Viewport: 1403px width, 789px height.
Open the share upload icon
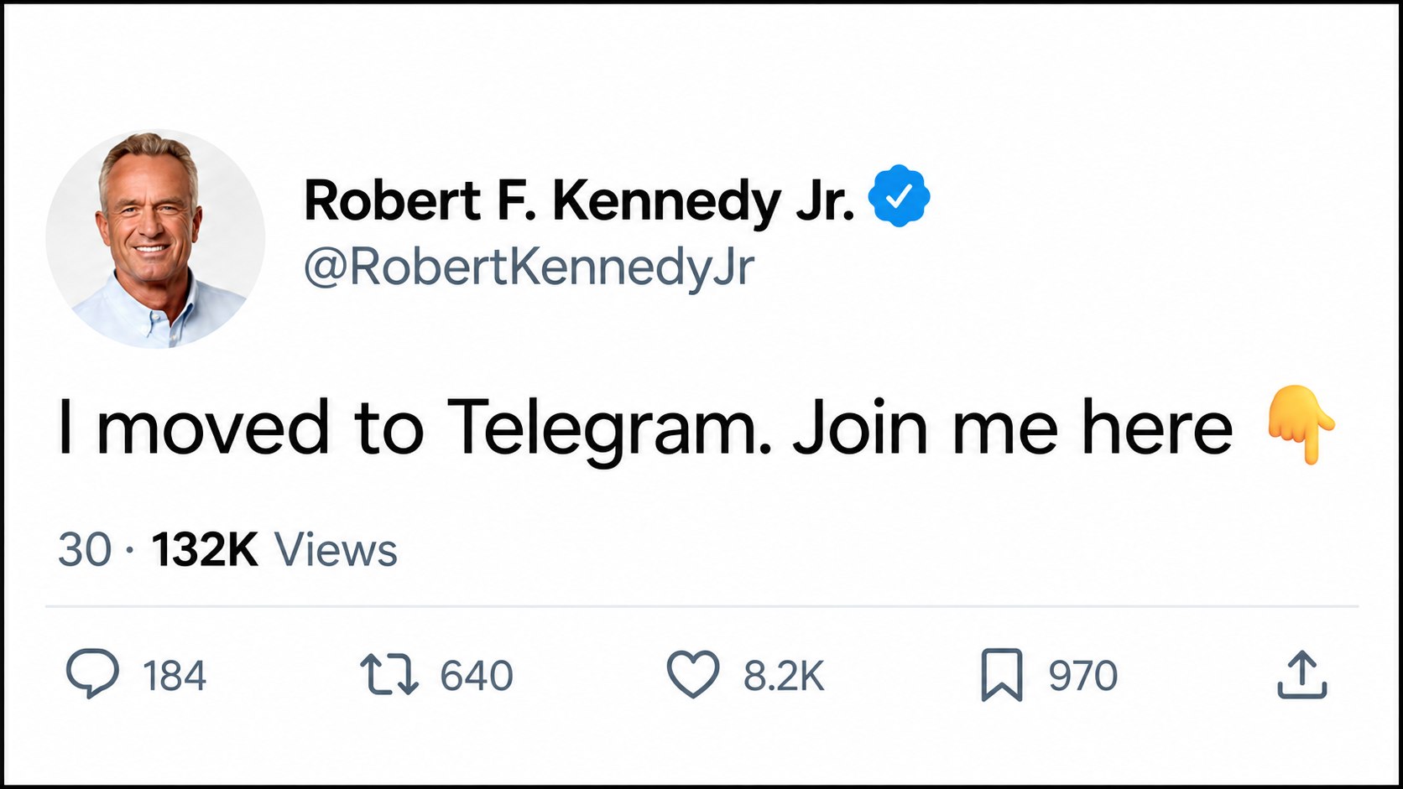pyautogui.click(x=1301, y=674)
